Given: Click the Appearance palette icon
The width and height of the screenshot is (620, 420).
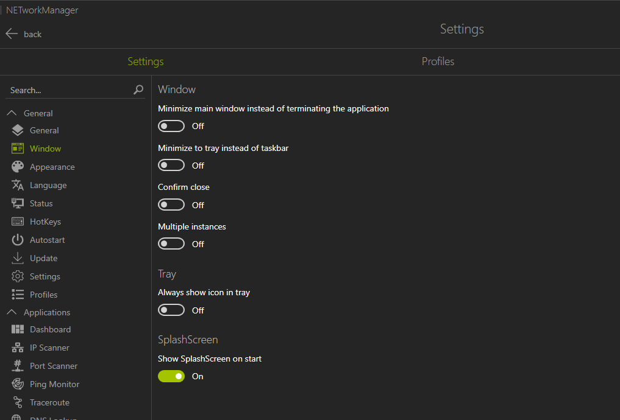Looking at the screenshot, I should pyautogui.click(x=18, y=167).
